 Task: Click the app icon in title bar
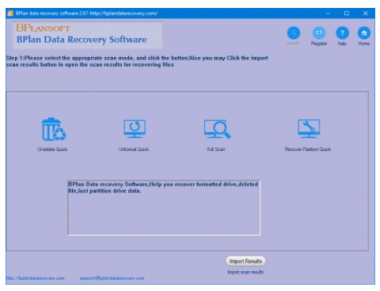tap(10, 13)
